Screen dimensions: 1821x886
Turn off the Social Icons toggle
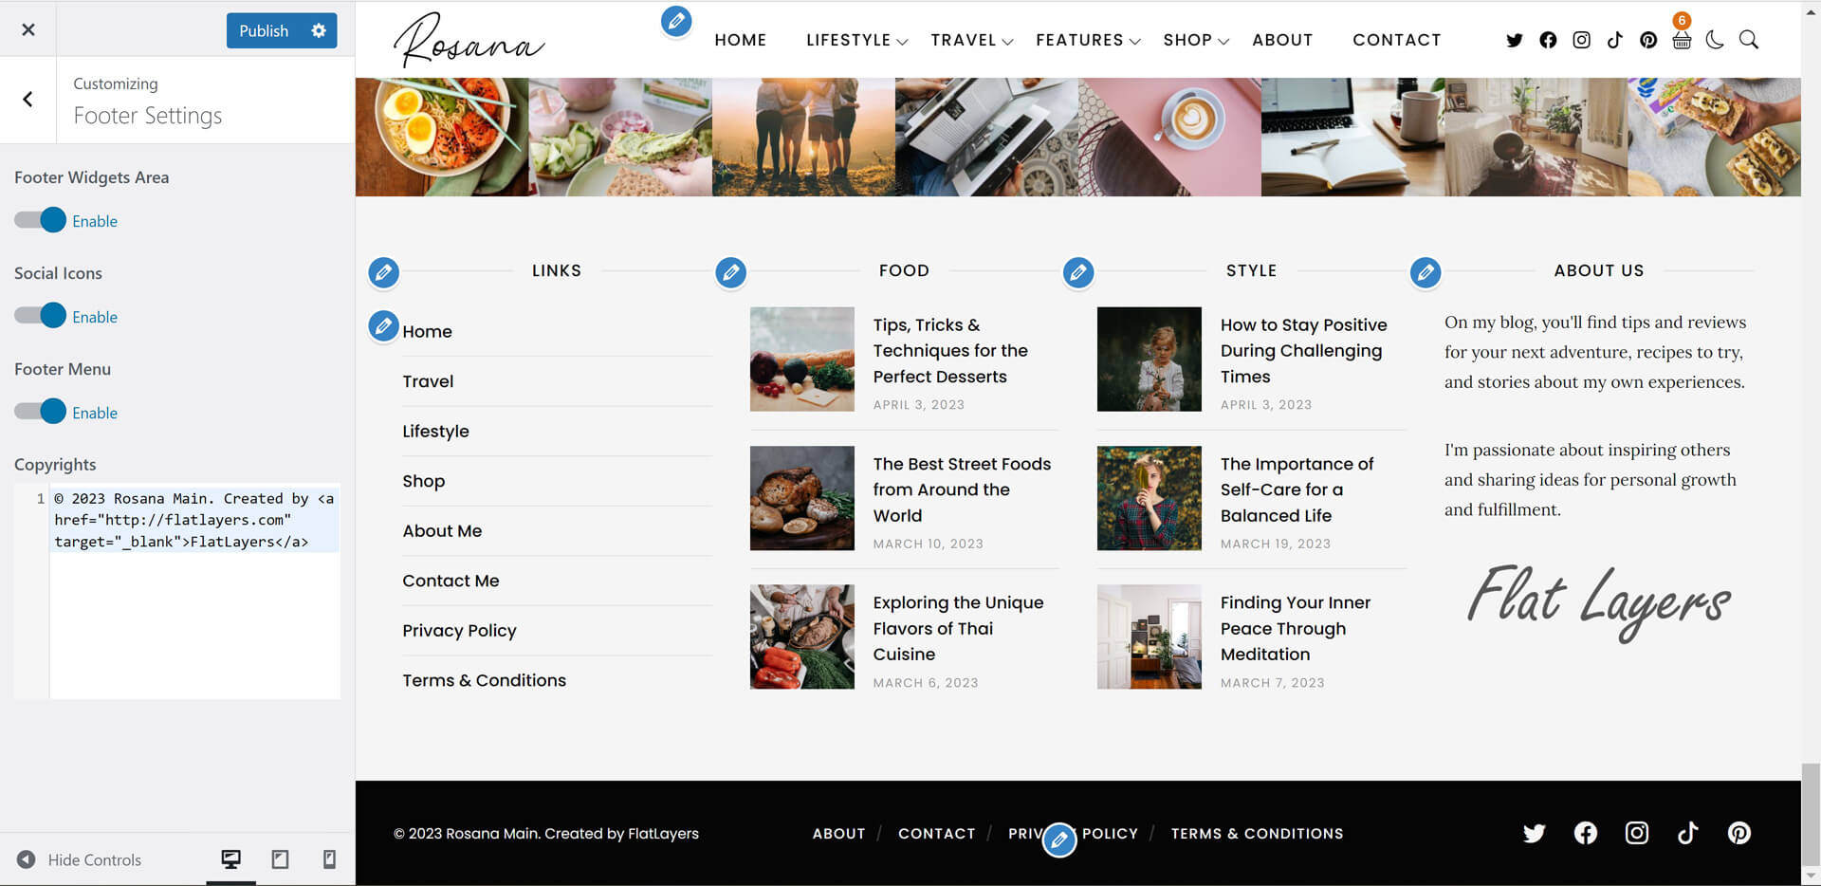(x=41, y=316)
